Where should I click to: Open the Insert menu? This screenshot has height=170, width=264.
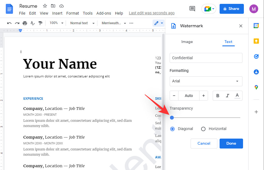point(57,13)
